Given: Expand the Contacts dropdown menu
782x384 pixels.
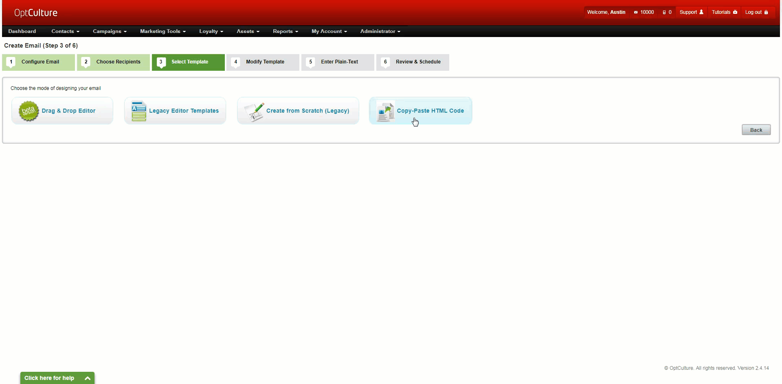Looking at the screenshot, I should [x=65, y=31].
